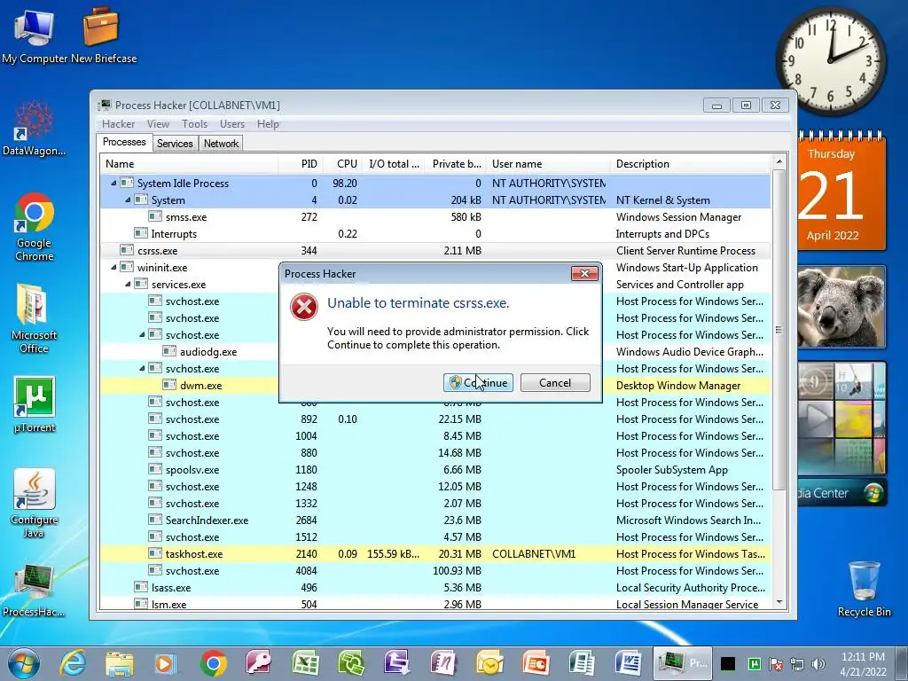The image size is (908, 681).
Task: Select the smss.exe process row
Action: [435, 217]
